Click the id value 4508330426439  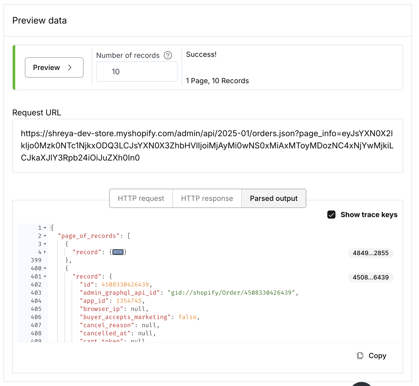pyautogui.click(x=125, y=285)
